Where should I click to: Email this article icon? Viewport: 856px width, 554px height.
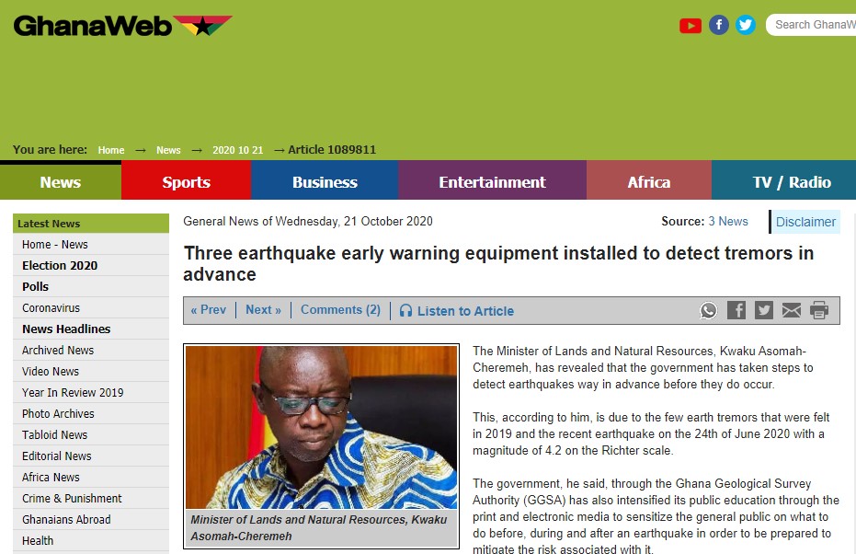pos(791,310)
